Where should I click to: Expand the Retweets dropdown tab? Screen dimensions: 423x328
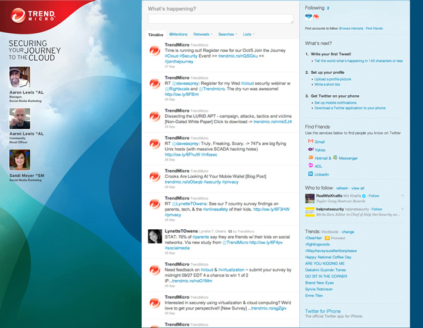pyautogui.click(x=203, y=34)
